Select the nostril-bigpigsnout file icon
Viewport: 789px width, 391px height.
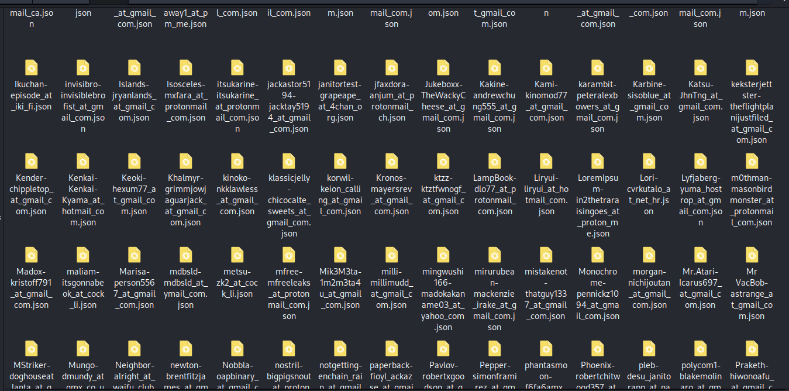[289, 349]
